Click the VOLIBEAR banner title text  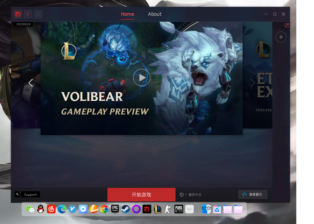tap(92, 97)
